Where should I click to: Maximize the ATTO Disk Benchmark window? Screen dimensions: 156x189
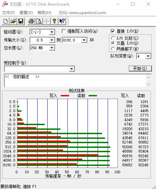click(x=133, y=4)
